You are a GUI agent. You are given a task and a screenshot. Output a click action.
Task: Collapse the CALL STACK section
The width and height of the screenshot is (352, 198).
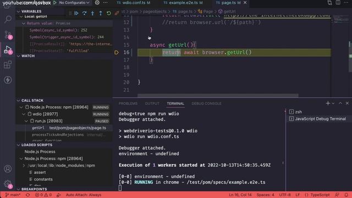pyautogui.click(x=18, y=100)
